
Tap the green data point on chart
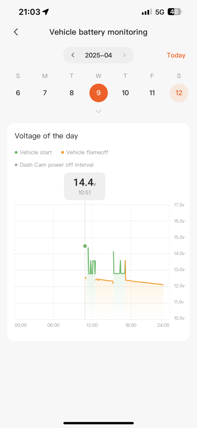85,246
